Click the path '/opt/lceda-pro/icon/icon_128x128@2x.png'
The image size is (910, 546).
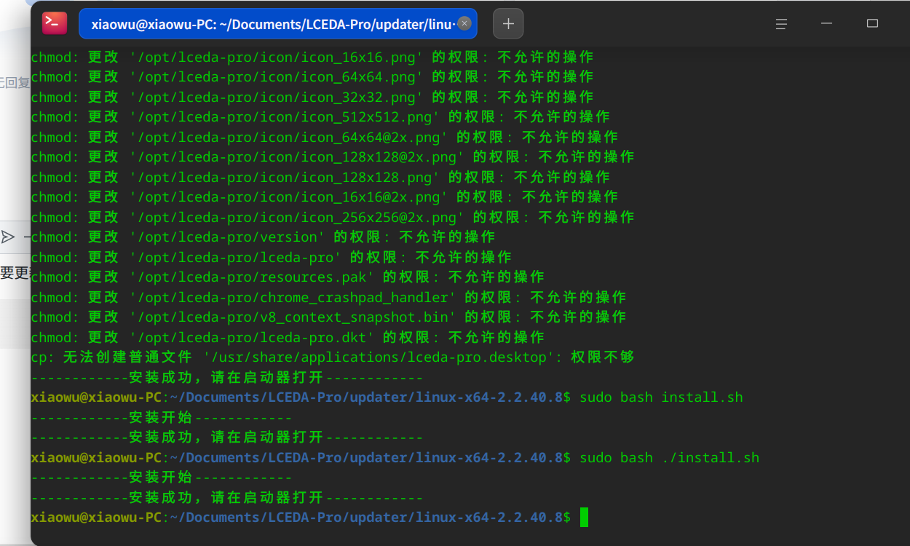pos(297,157)
